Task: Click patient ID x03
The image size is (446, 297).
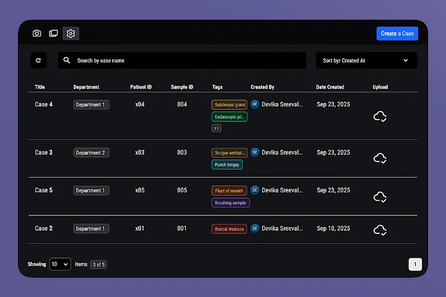Action: (x=139, y=152)
